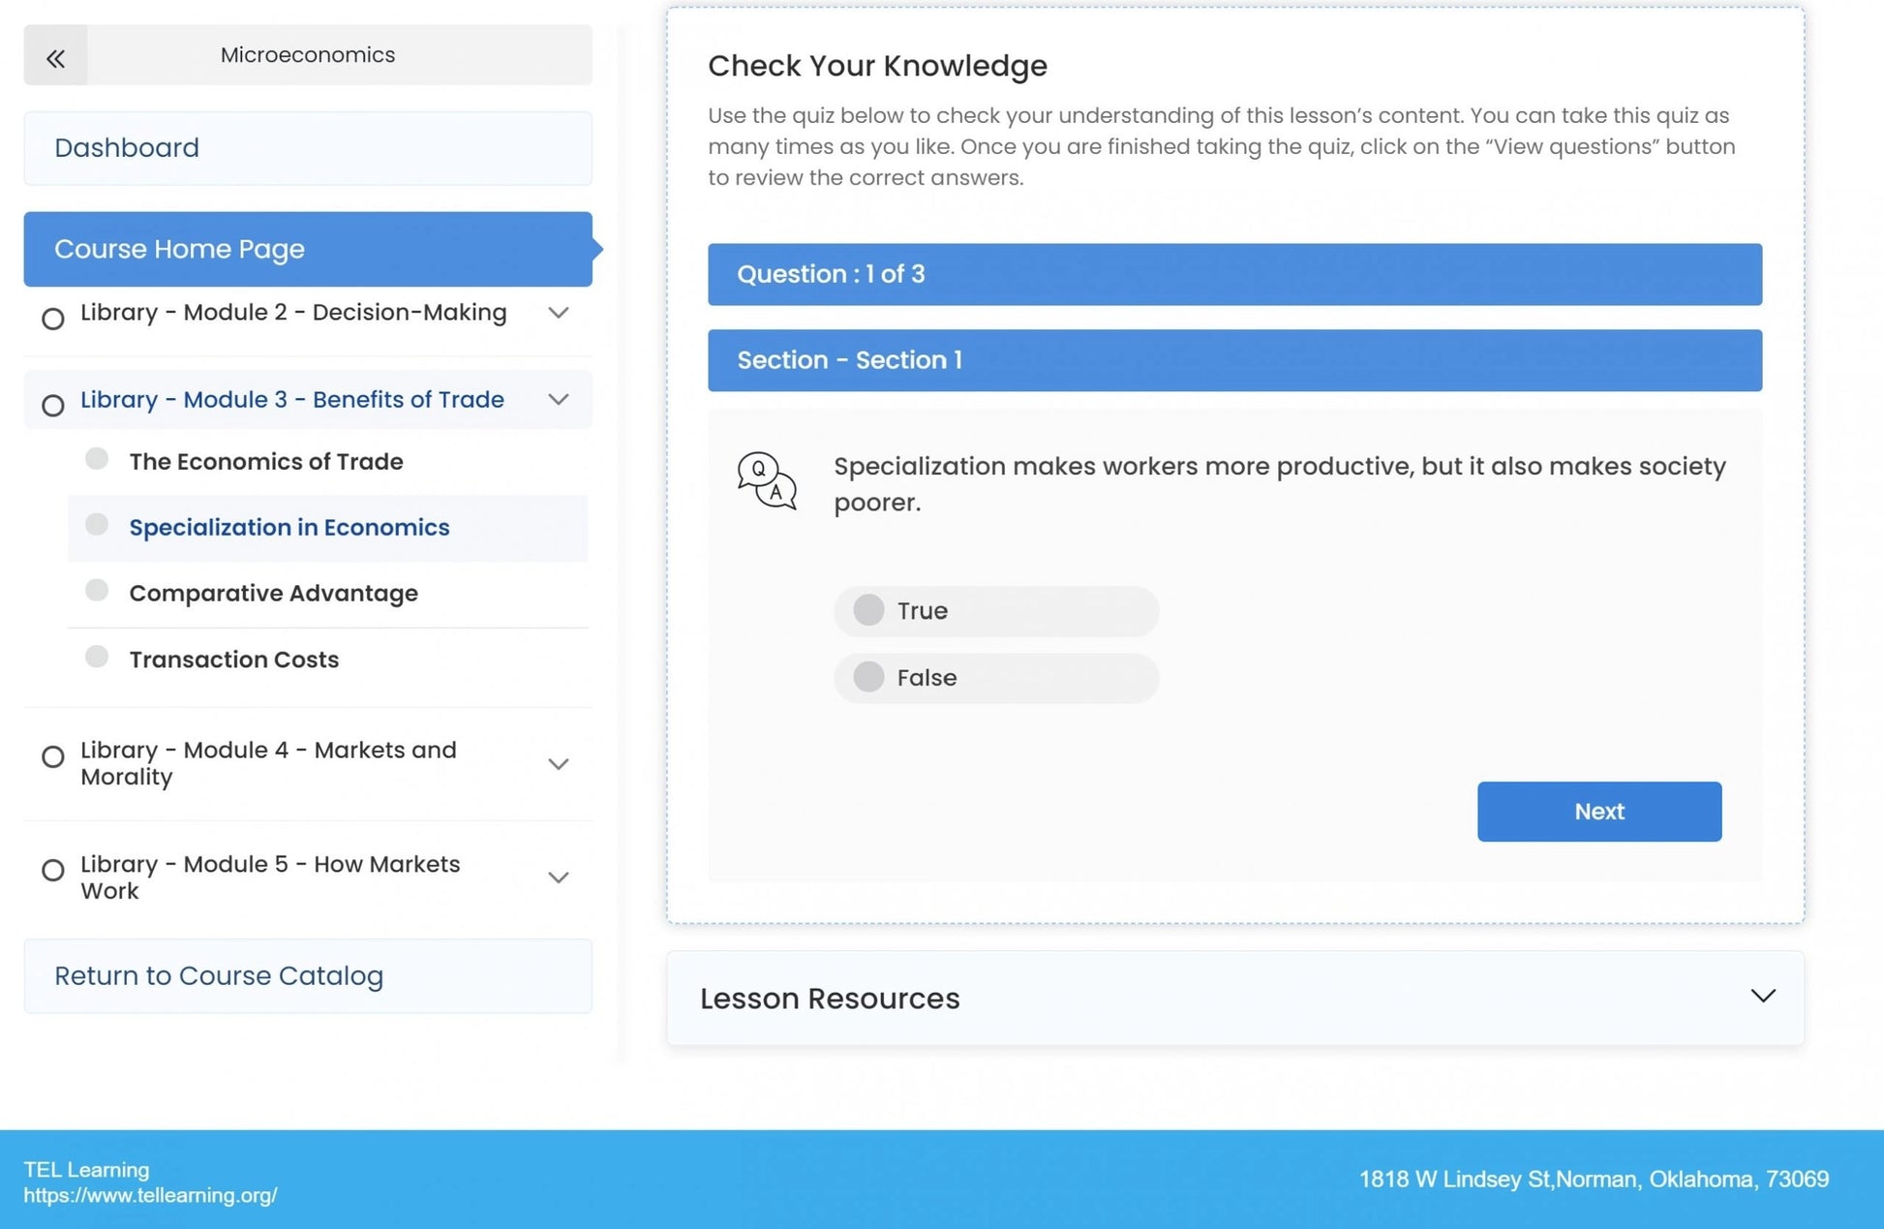This screenshot has height=1229, width=1884.
Task: Click Module 2 Decision-Making circle icon
Action: [53, 319]
